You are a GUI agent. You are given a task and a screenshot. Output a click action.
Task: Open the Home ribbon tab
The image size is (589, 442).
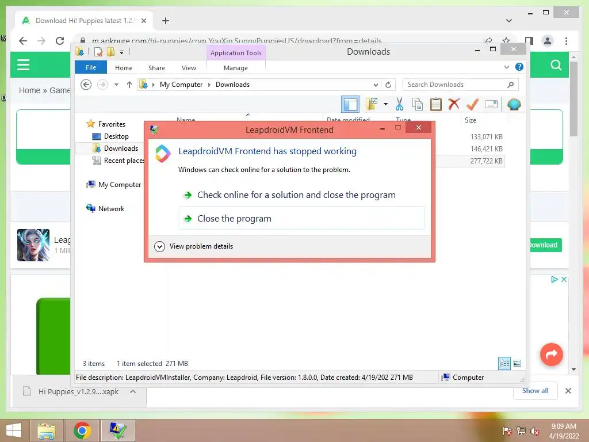click(x=124, y=68)
